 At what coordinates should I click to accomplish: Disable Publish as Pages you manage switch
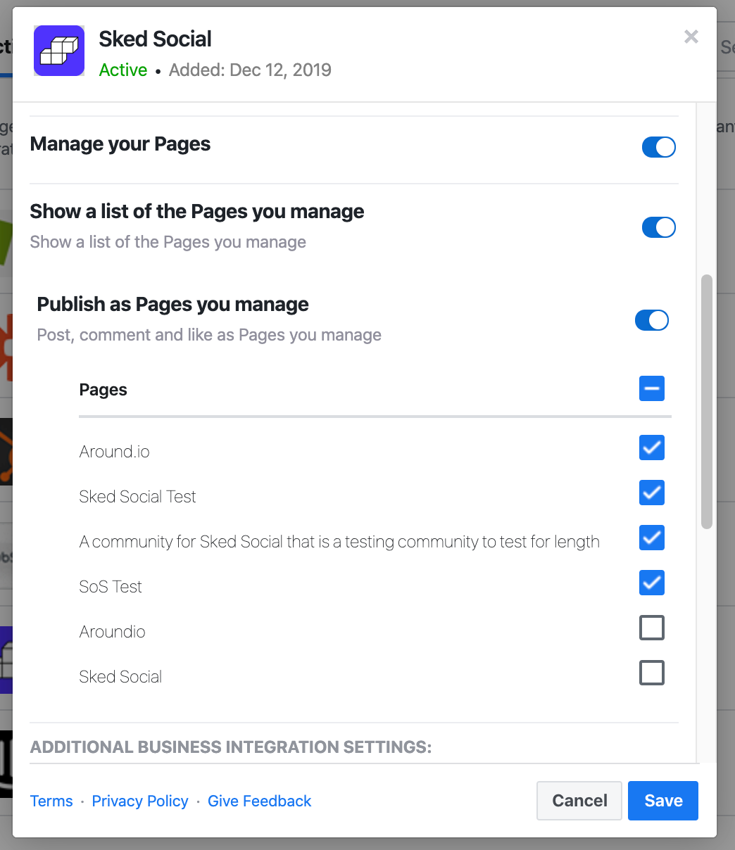[x=651, y=320]
